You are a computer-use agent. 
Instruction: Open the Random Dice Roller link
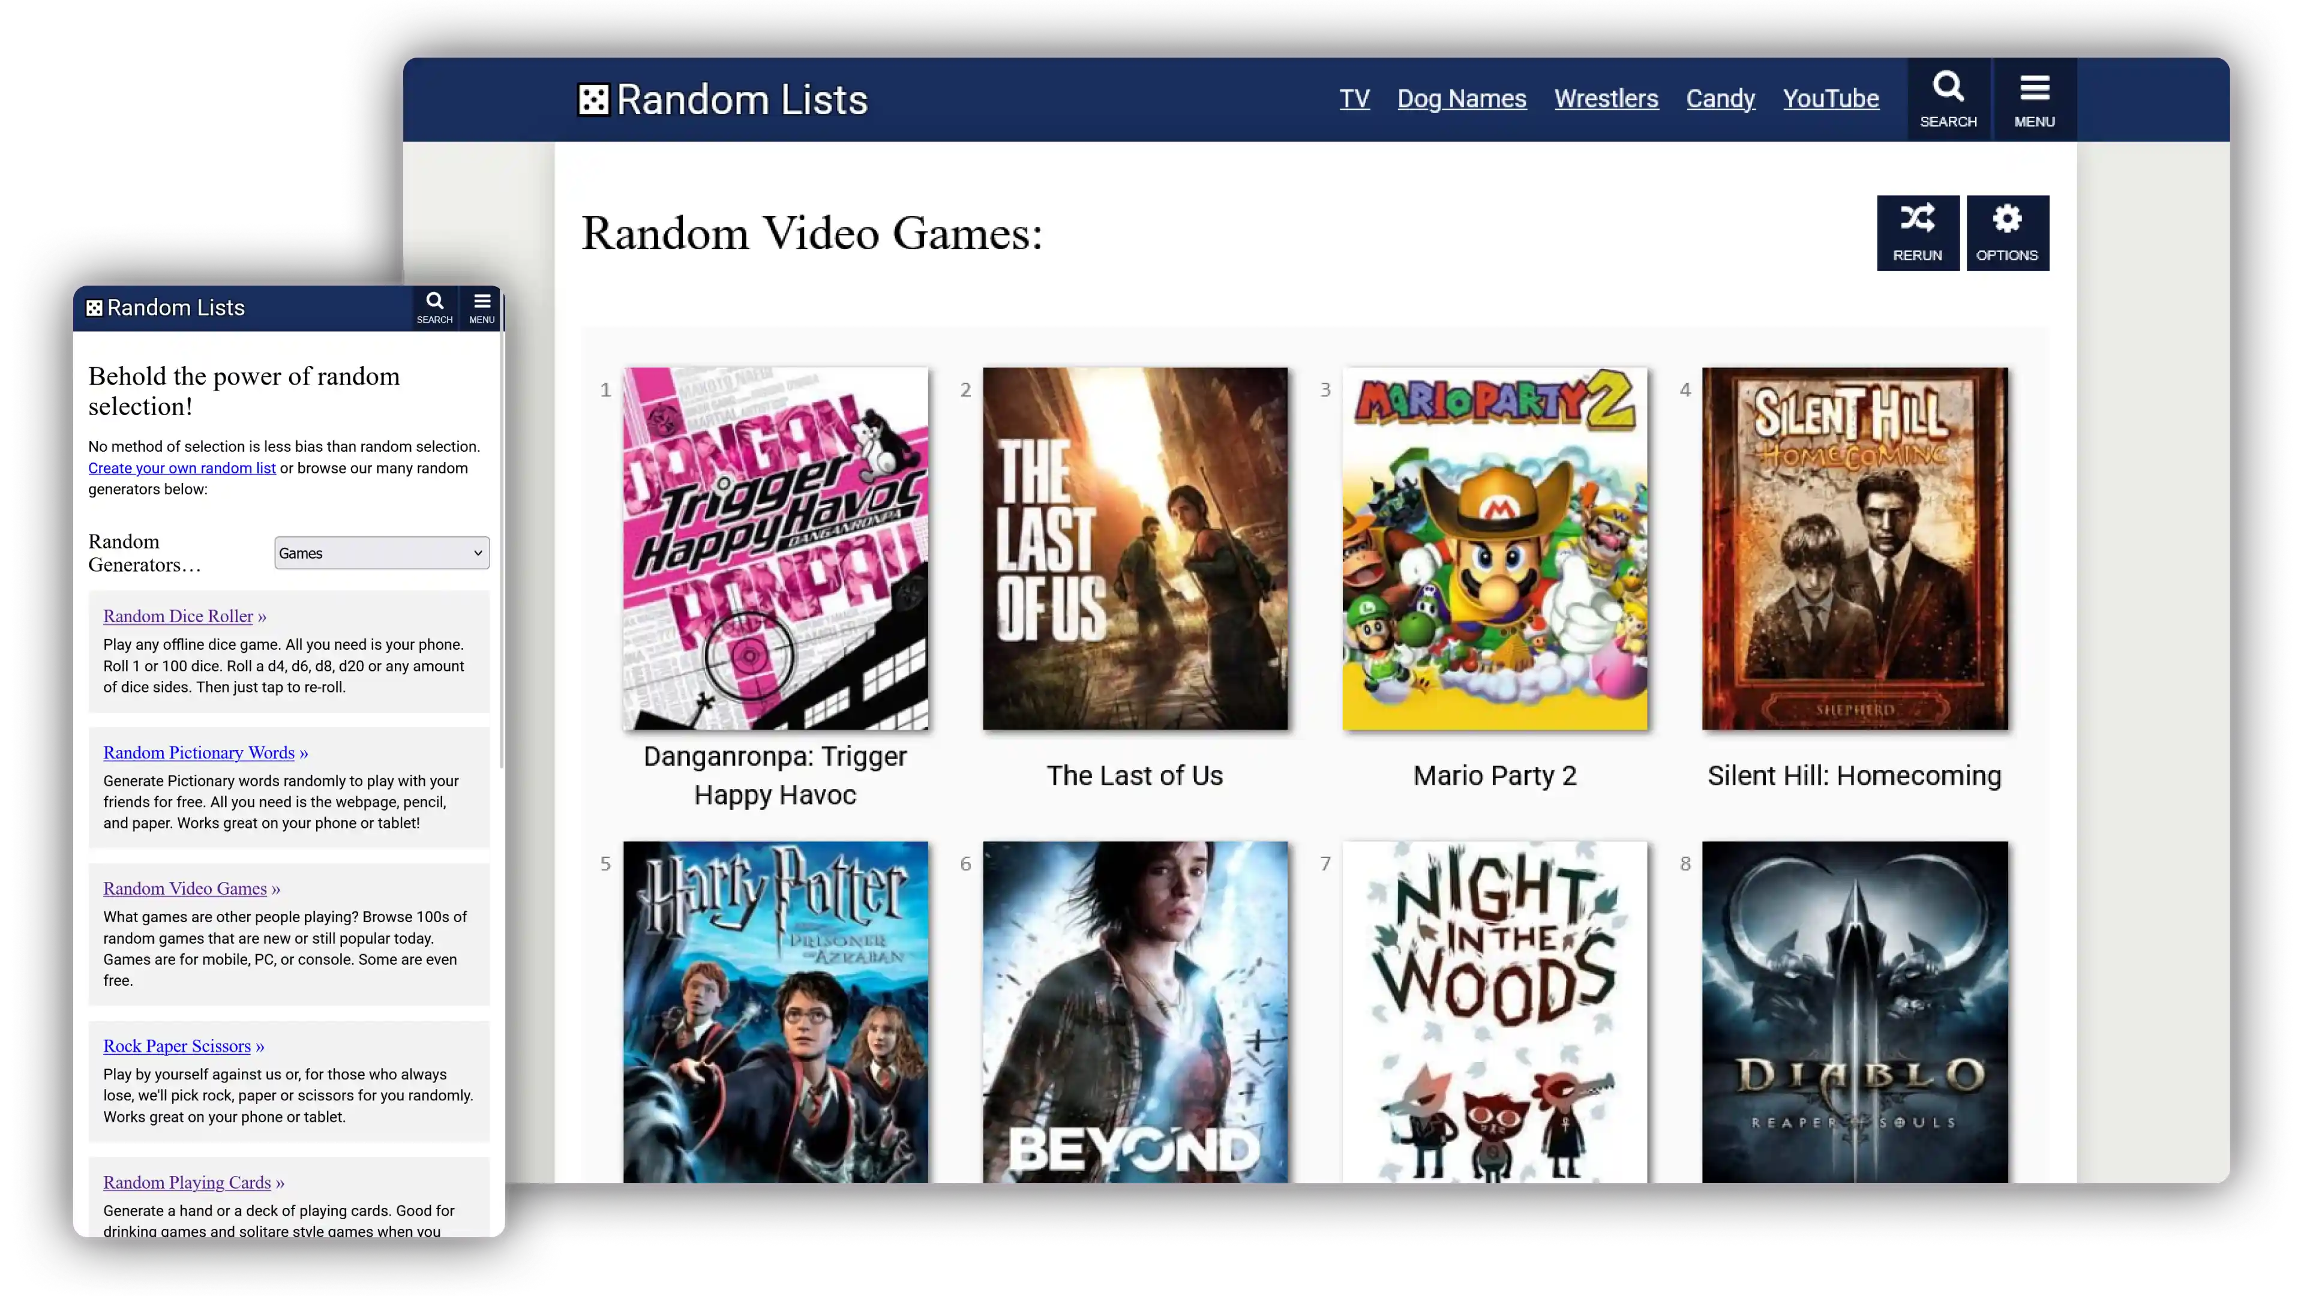178,616
